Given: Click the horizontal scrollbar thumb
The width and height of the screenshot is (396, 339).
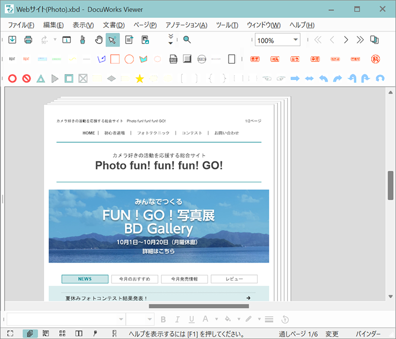Looking at the screenshot, I should 199,306.
